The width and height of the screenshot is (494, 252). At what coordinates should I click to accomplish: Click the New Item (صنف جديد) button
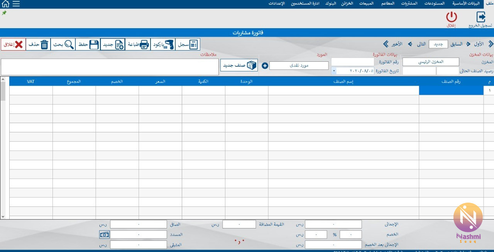coord(239,65)
